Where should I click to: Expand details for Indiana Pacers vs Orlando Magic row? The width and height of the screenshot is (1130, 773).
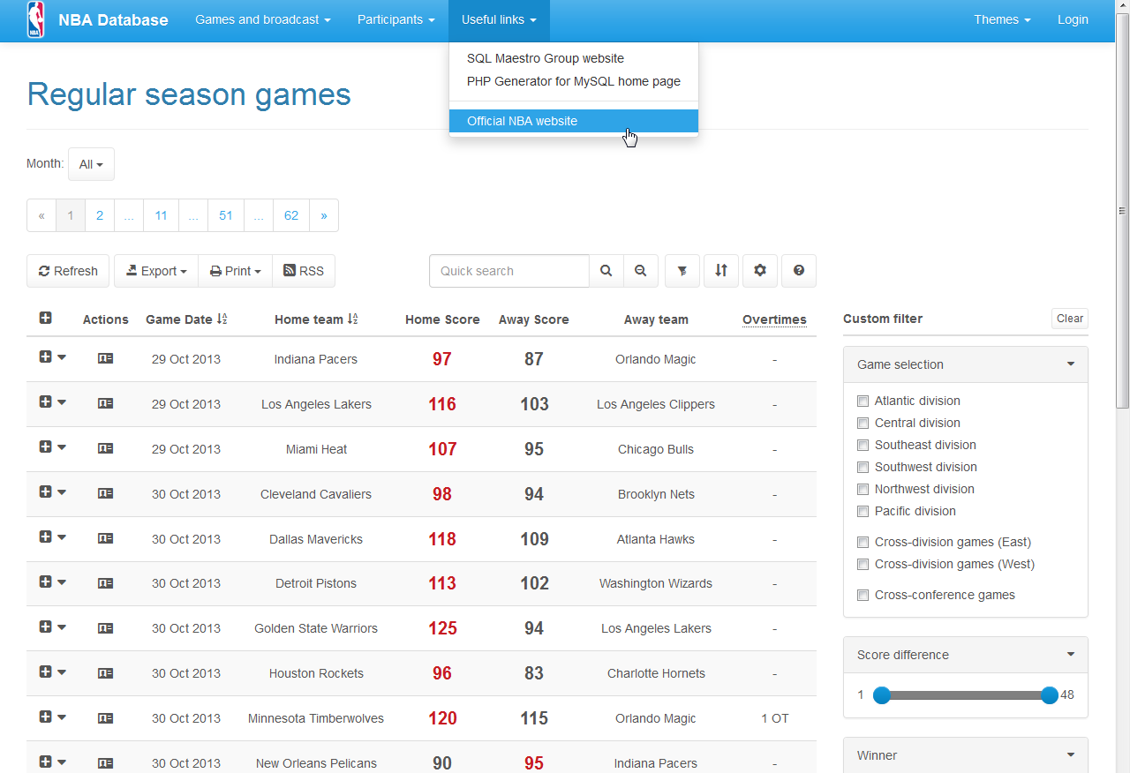tap(46, 356)
